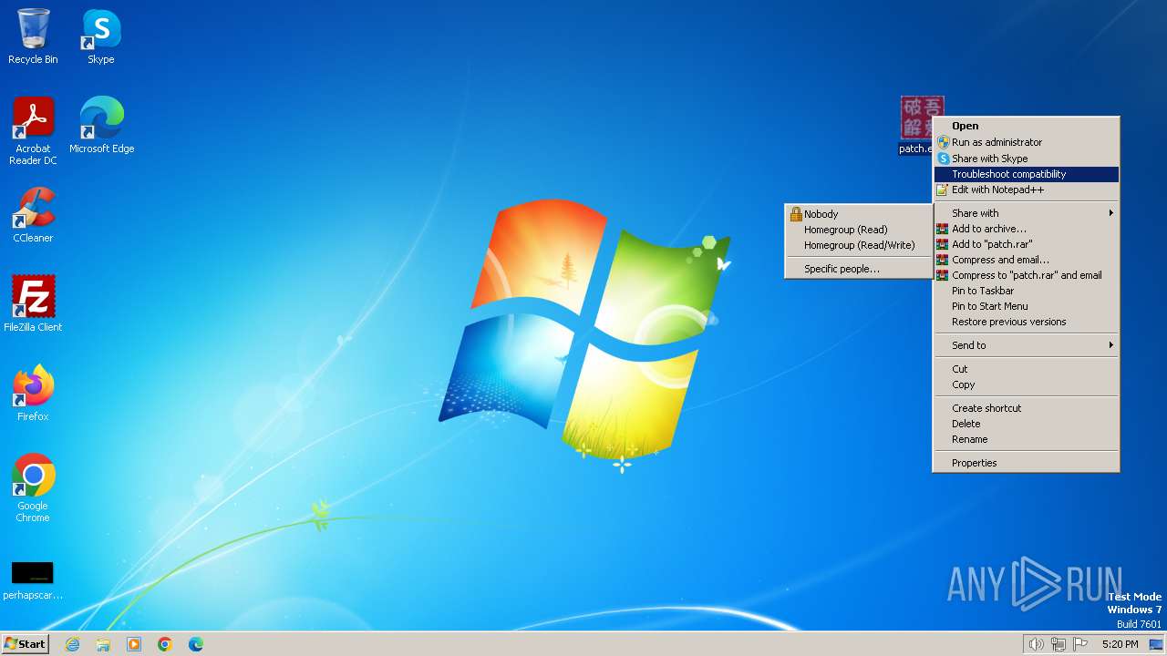Select the CCleaner desktop icon
The height and width of the screenshot is (656, 1167).
pos(33,215)
